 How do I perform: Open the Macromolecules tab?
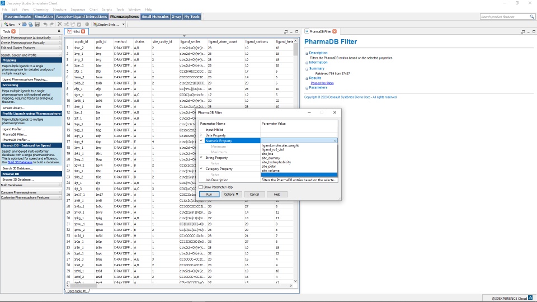18,16
